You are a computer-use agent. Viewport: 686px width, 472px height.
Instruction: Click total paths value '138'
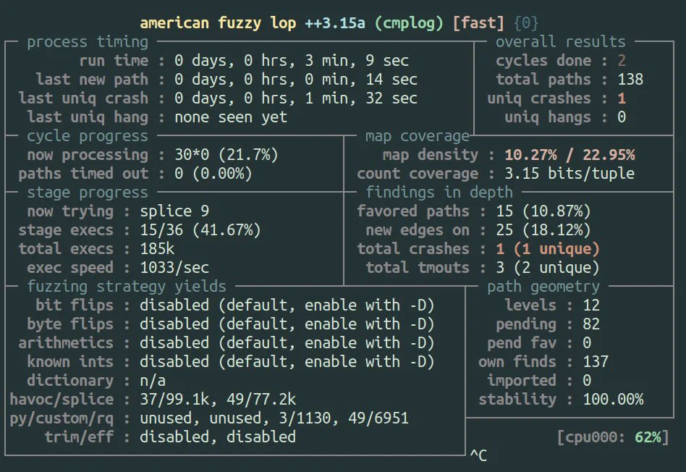(x=630, y=79)
